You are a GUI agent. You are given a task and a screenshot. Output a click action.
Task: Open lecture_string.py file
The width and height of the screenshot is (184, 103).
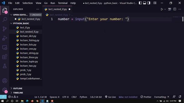click(29, 53)
